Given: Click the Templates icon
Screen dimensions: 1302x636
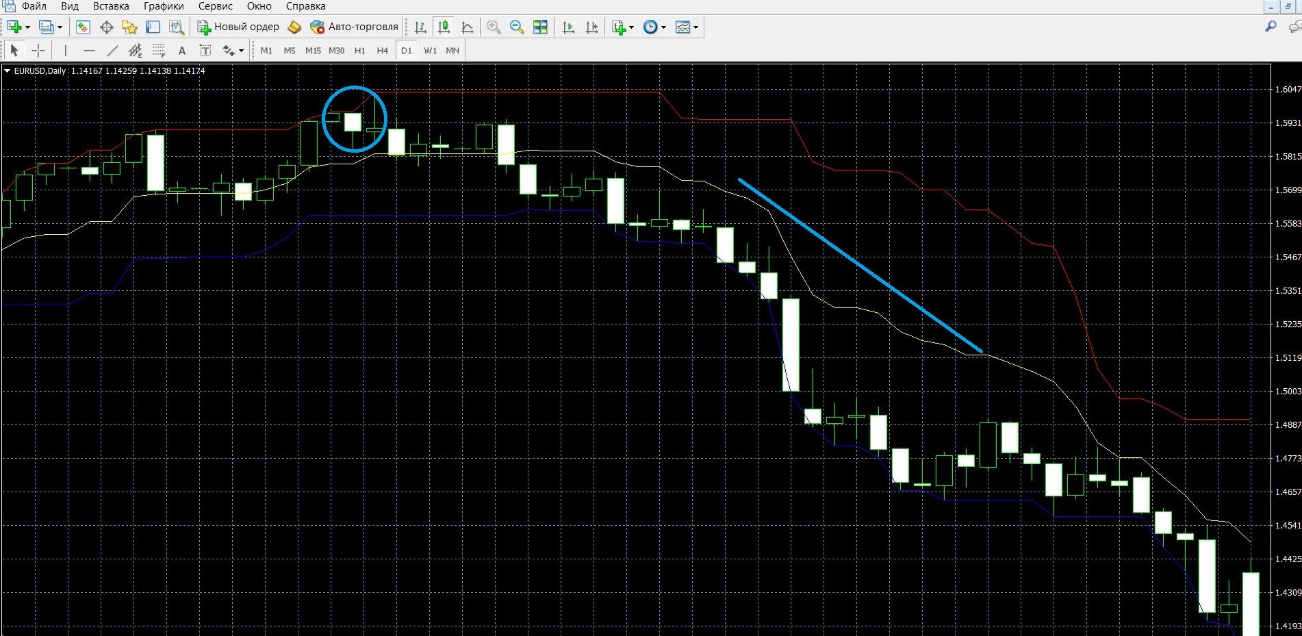Looking at the screenshot, I should (682, 27).
